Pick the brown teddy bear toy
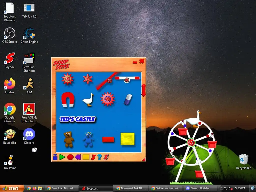The width and height of the screenshot is (256, 192). (x=68, y=139)
